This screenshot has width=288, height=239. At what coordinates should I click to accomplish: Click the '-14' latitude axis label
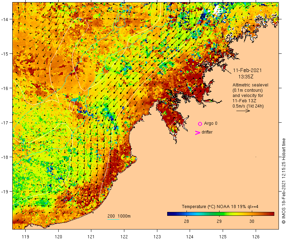tap(4, 19)
